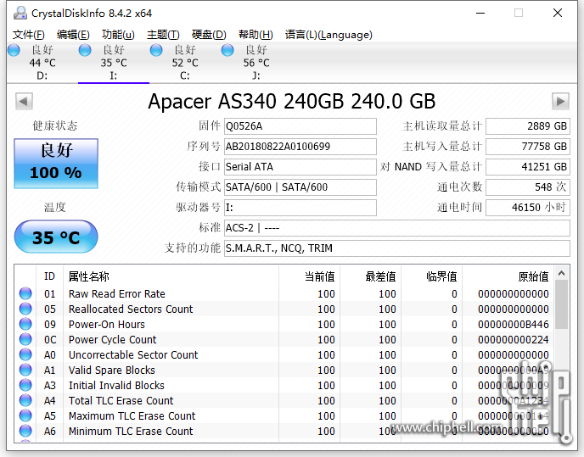
Task: Click status orb for Power-On Hours
Action: click(25, 324)
